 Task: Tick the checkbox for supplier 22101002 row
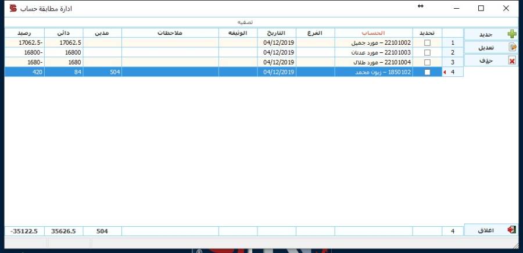[x=427, y=42]
